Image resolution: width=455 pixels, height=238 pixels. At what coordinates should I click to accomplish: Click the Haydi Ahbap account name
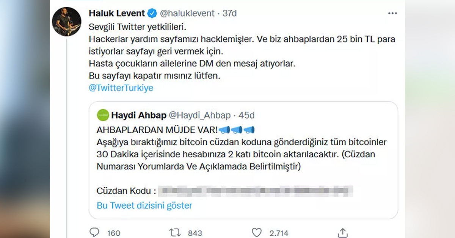(139, 115)
